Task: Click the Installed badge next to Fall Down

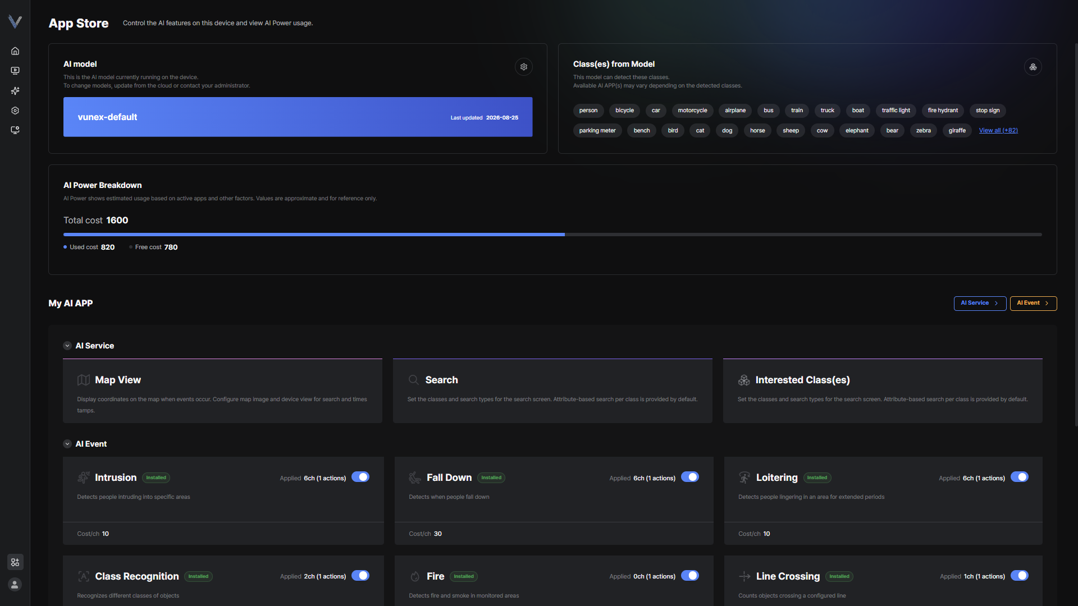Action: (491, 478)
